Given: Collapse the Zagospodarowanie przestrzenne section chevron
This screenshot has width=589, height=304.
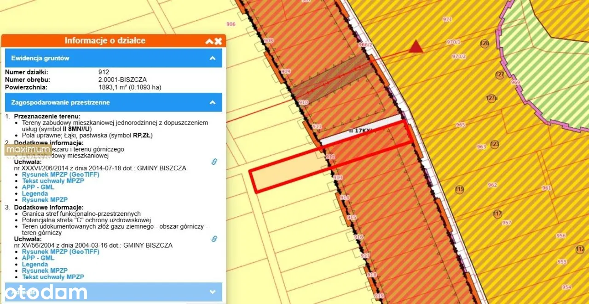Looking at the screenshot, I should click(213, 102).
